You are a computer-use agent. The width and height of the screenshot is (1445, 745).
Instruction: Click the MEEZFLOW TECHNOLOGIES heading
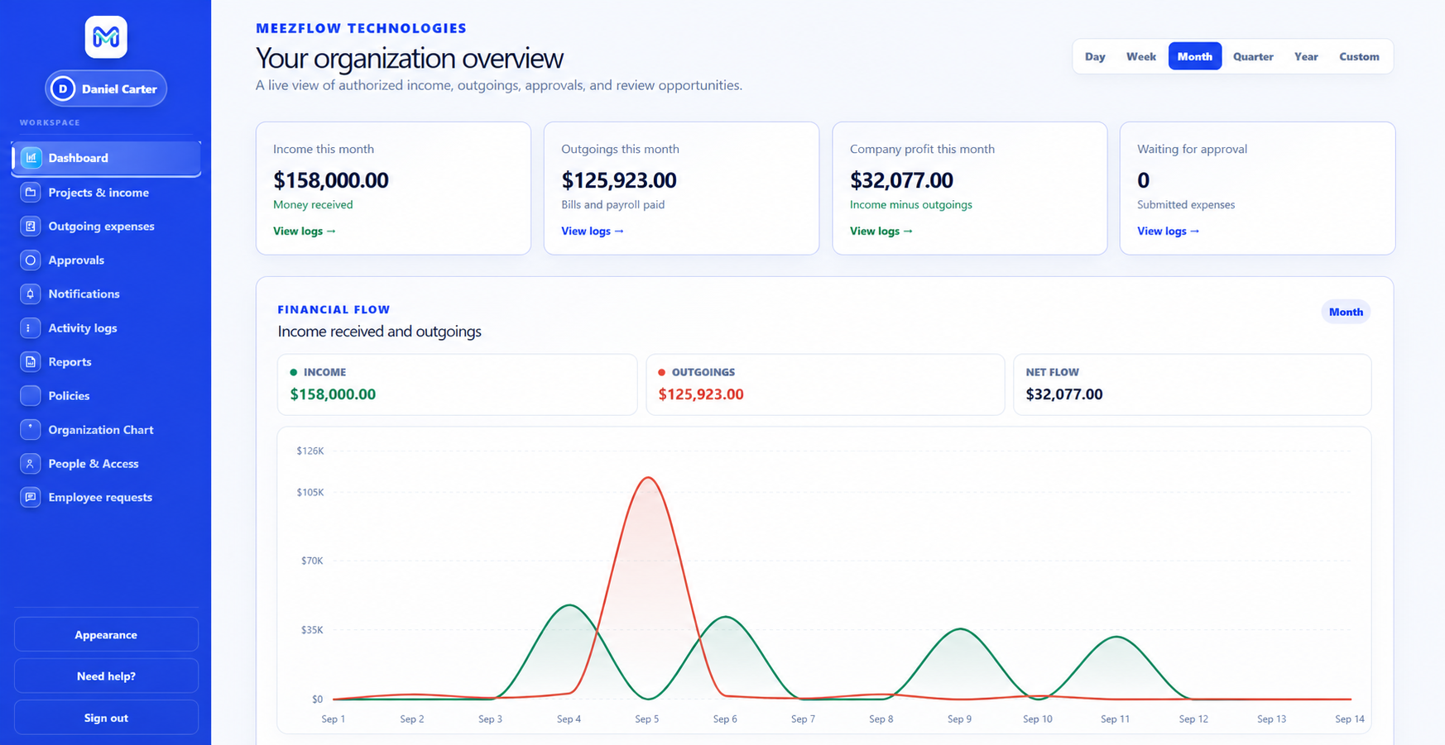click(x=362, y=28)
